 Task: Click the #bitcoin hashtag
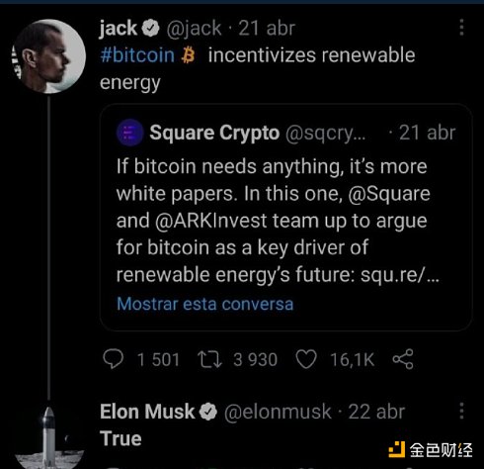pyautogui.click(x=137, y=55)
